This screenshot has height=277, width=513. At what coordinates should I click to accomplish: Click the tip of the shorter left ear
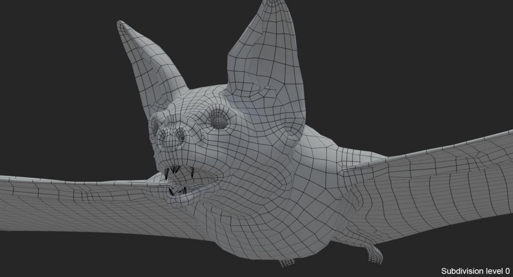click(121, 24)
